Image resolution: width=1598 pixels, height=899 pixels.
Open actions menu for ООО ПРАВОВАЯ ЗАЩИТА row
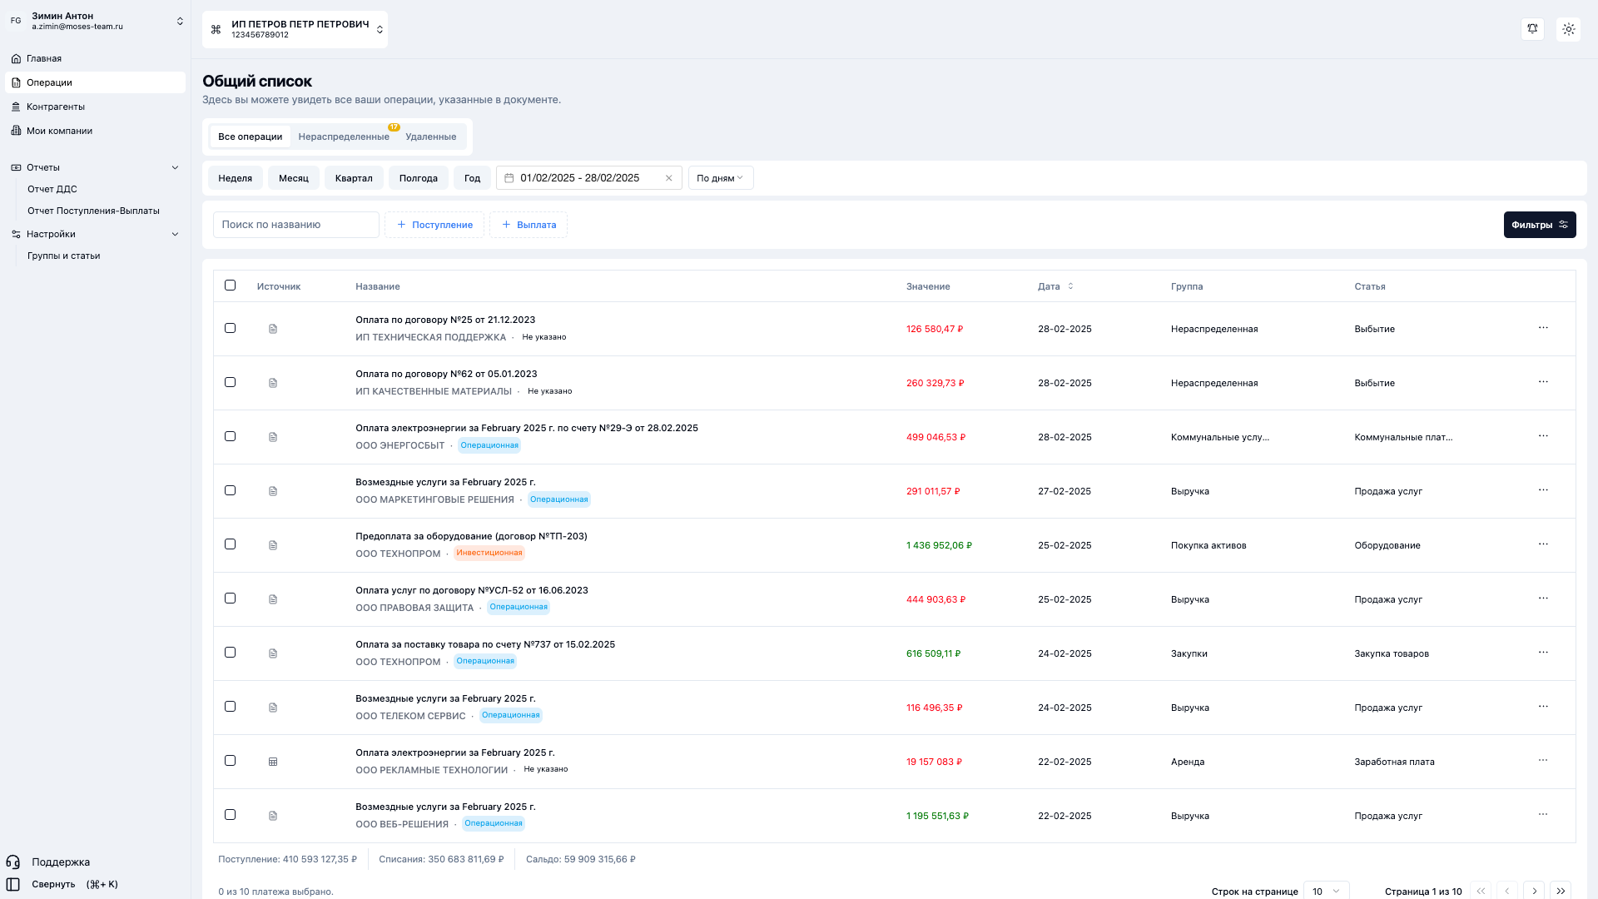click(1543, 599)
